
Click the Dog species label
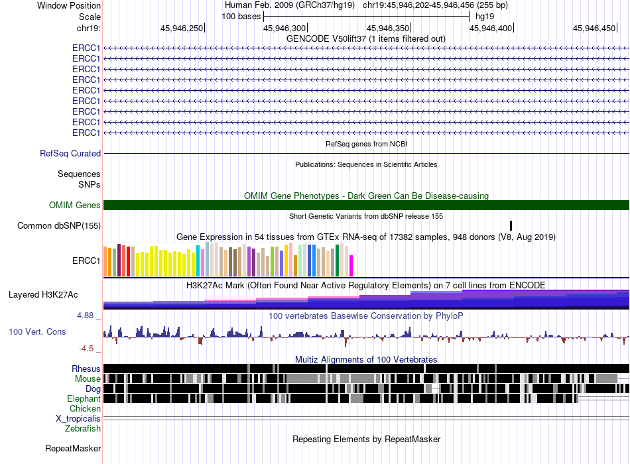coord(93,388)
